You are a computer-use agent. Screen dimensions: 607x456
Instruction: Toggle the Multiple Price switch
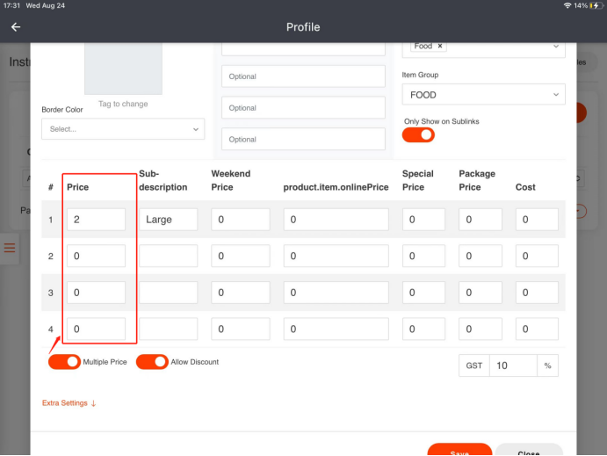pyautogui.click(x=64, y=362)
